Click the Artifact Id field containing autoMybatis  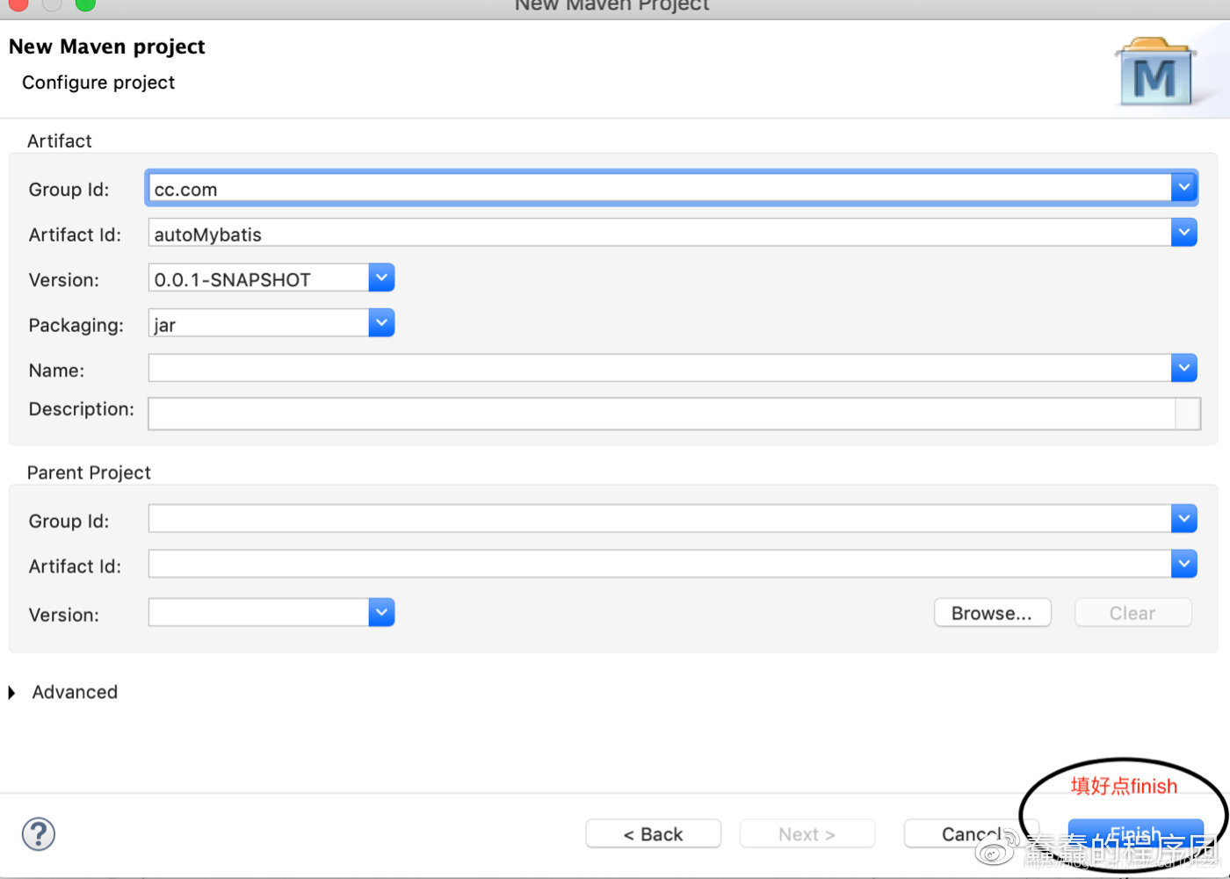[x=659, y=234]
